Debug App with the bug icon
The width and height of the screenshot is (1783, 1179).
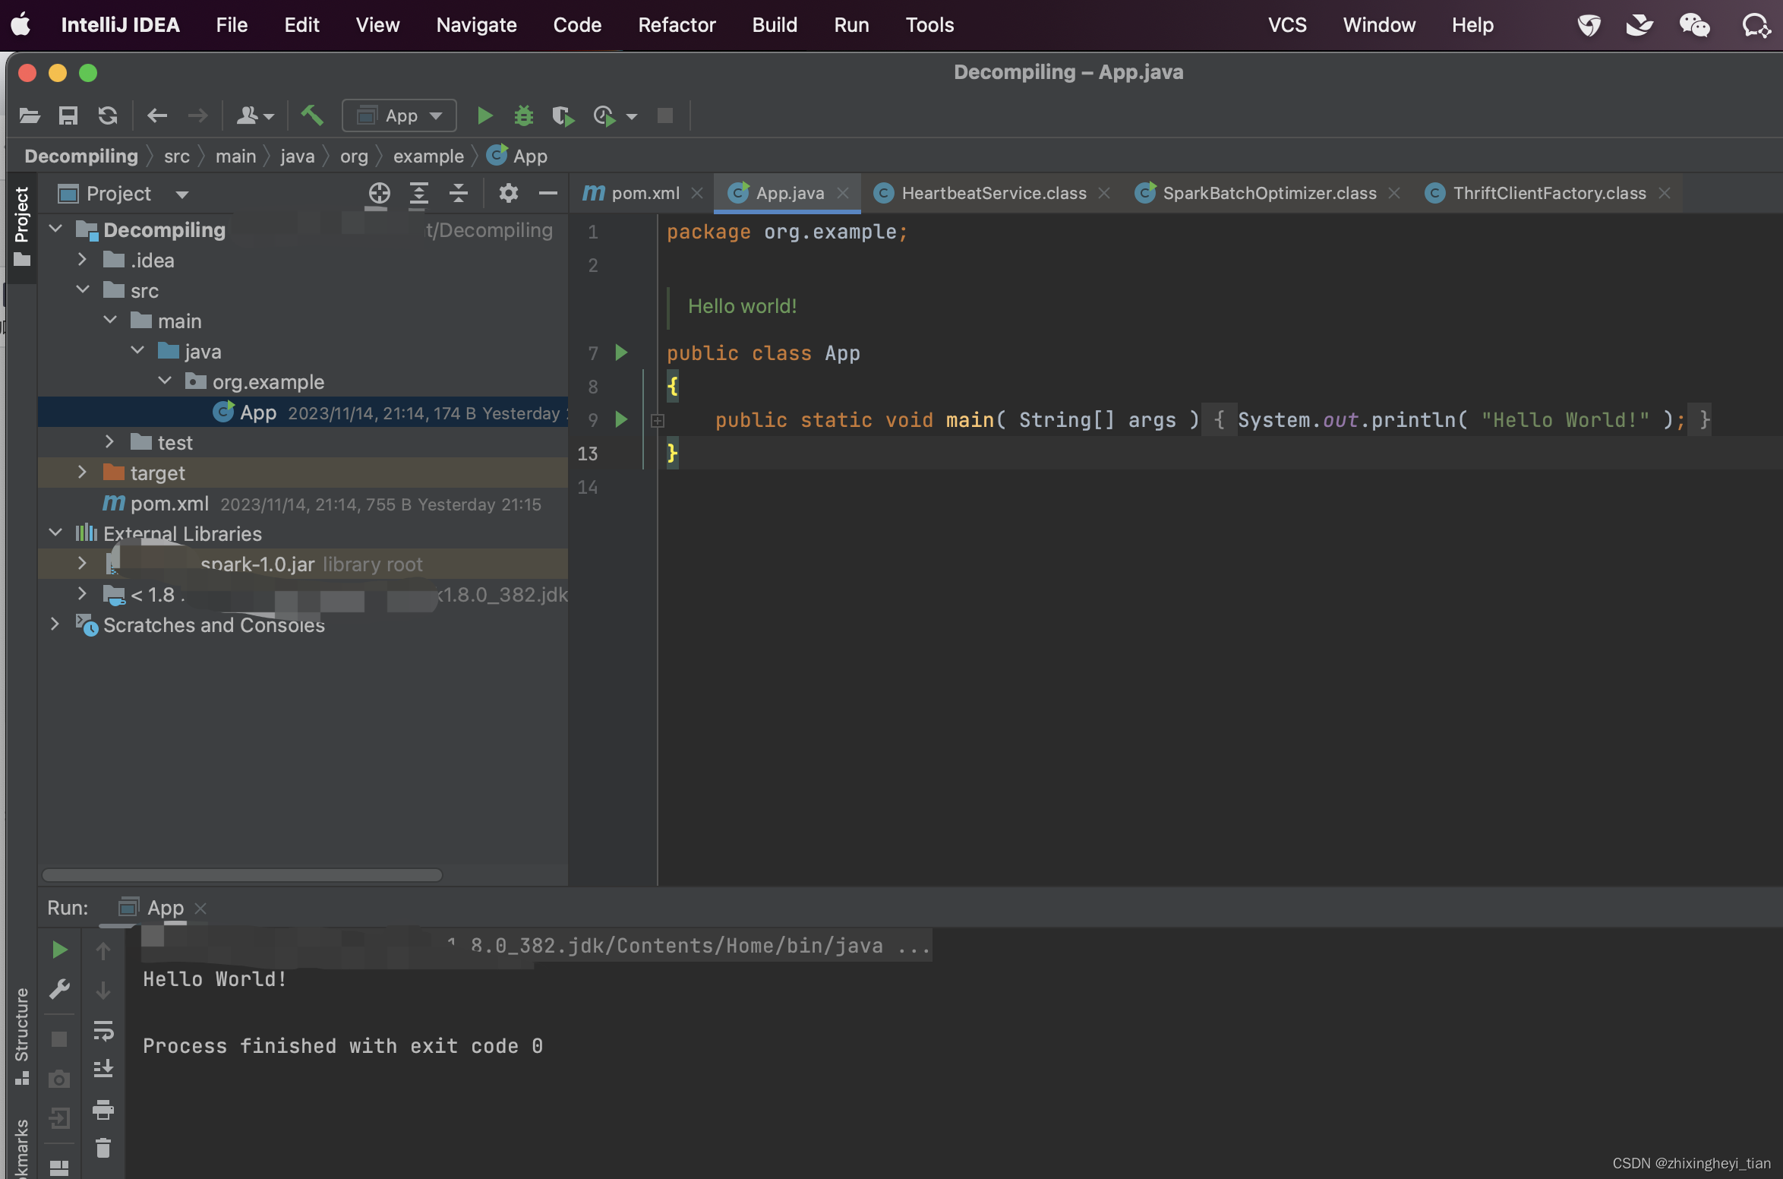(x=524, y=115)
